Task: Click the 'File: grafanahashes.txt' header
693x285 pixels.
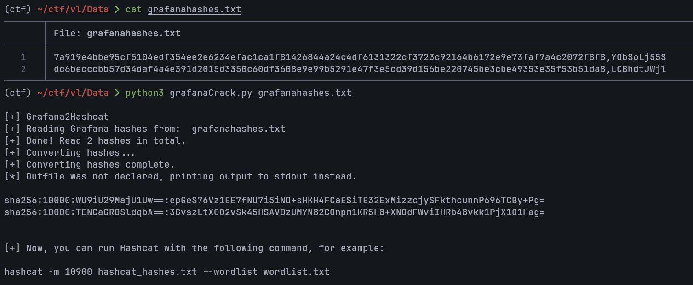Action: click(x=117, y=33)
